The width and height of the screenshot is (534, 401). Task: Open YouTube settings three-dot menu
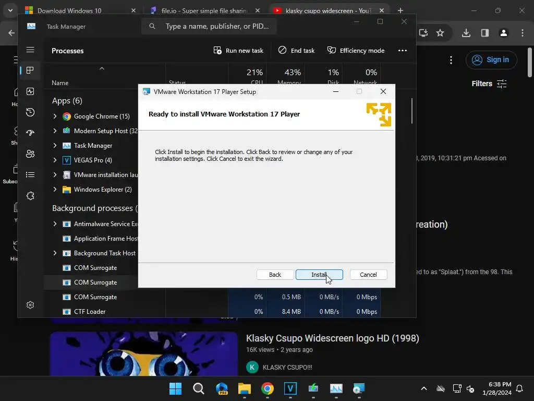(451, 60)
